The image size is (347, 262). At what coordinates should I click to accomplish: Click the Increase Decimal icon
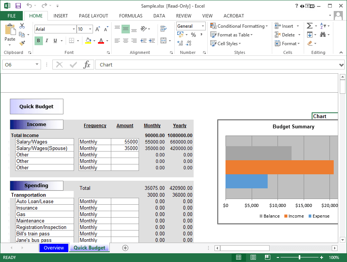(180, 43)
